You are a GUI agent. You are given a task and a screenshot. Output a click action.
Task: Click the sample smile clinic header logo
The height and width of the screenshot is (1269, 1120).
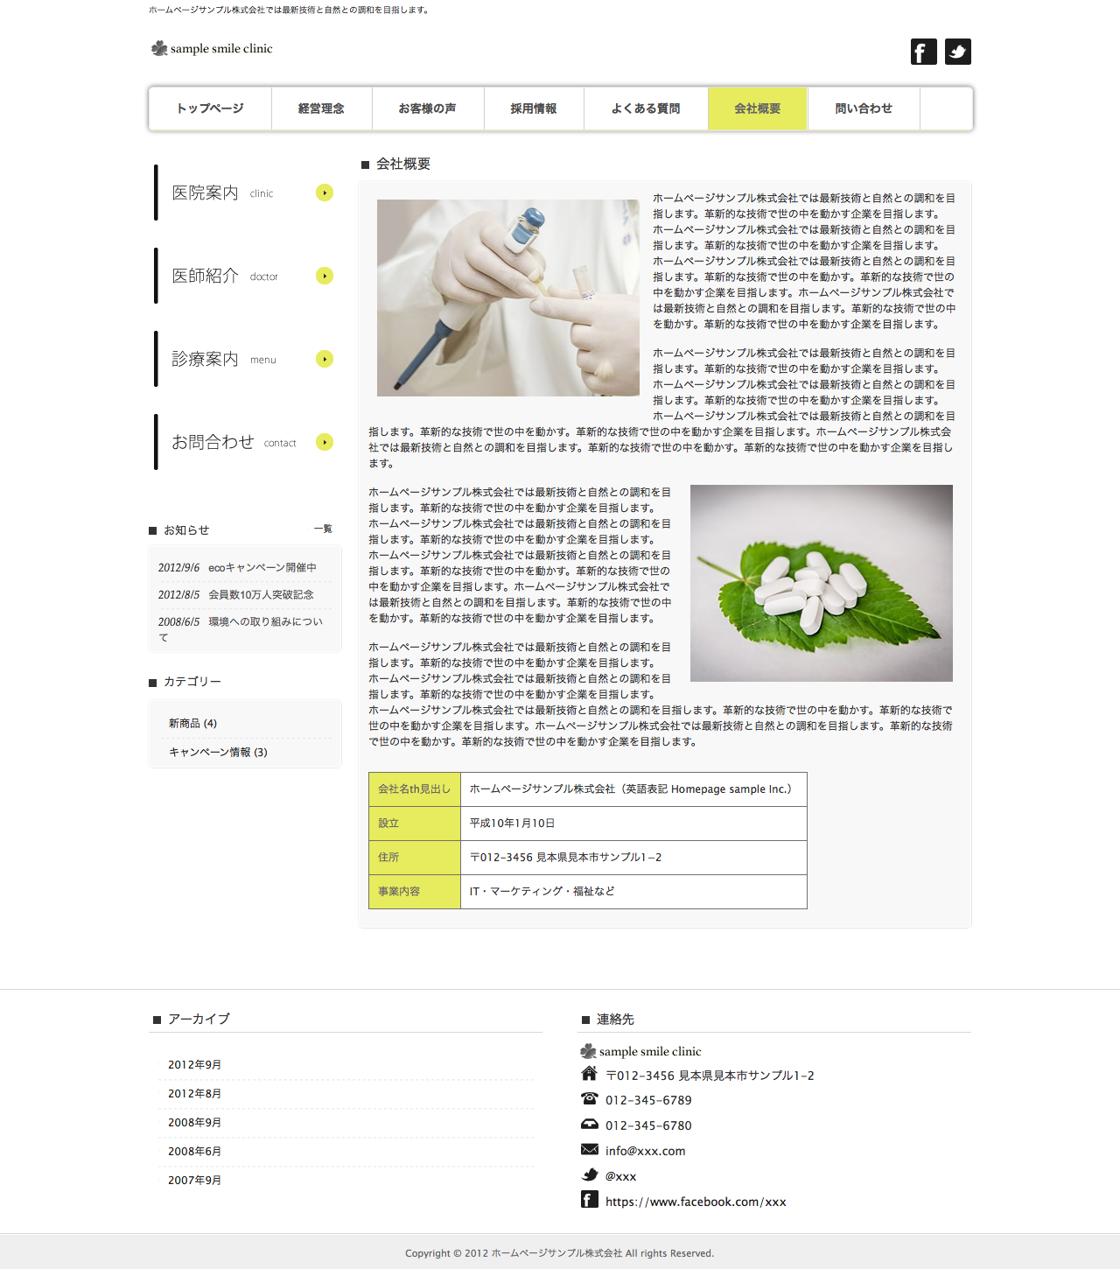click(212, 49)
